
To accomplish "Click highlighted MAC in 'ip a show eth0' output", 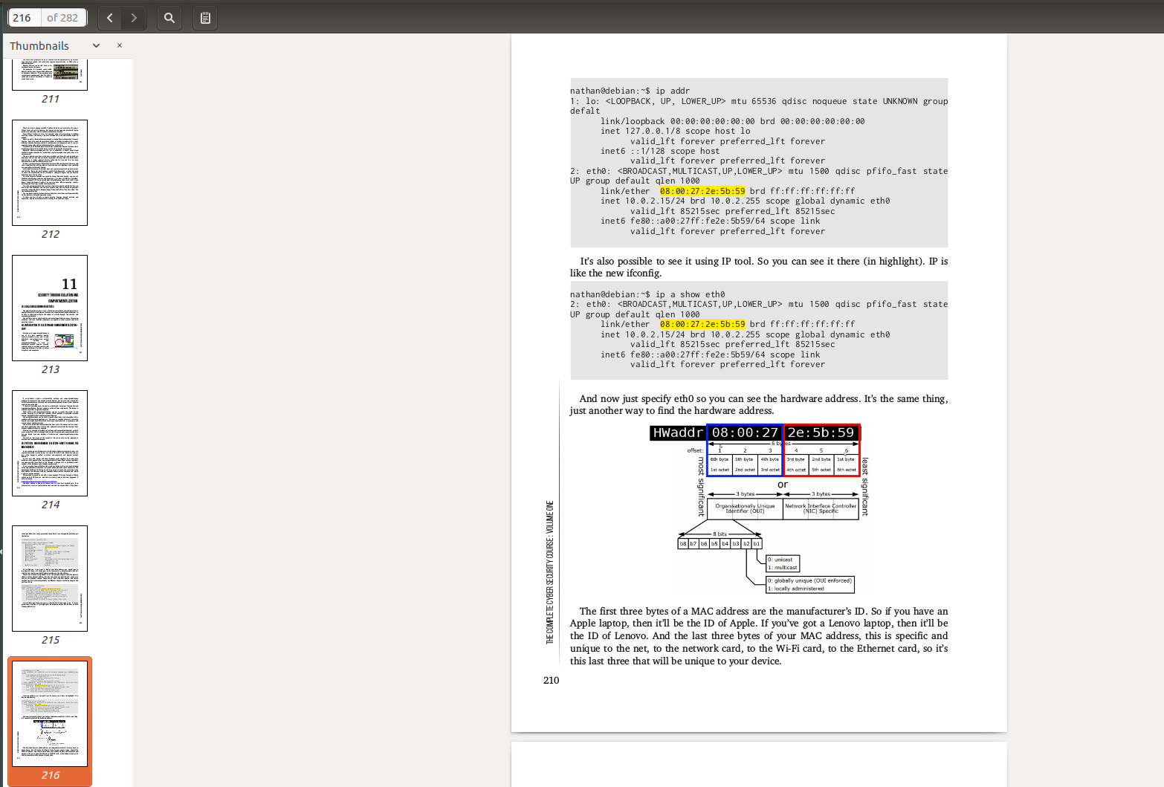I will [x=702, y=324].
